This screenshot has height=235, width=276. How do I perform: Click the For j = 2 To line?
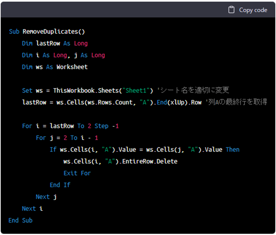[67, 138]
